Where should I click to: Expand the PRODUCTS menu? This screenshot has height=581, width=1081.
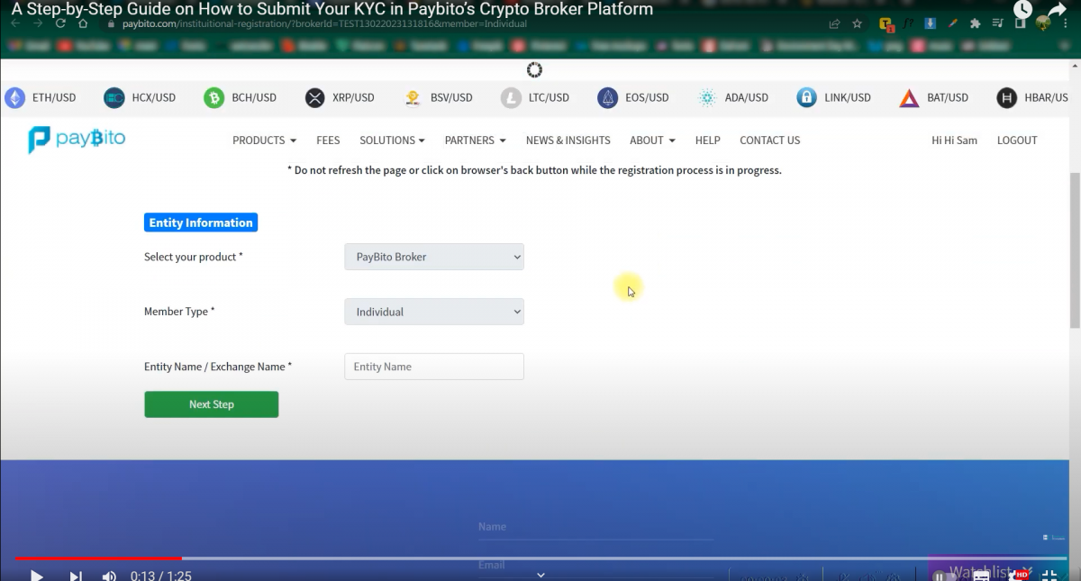tap(265, 141)
